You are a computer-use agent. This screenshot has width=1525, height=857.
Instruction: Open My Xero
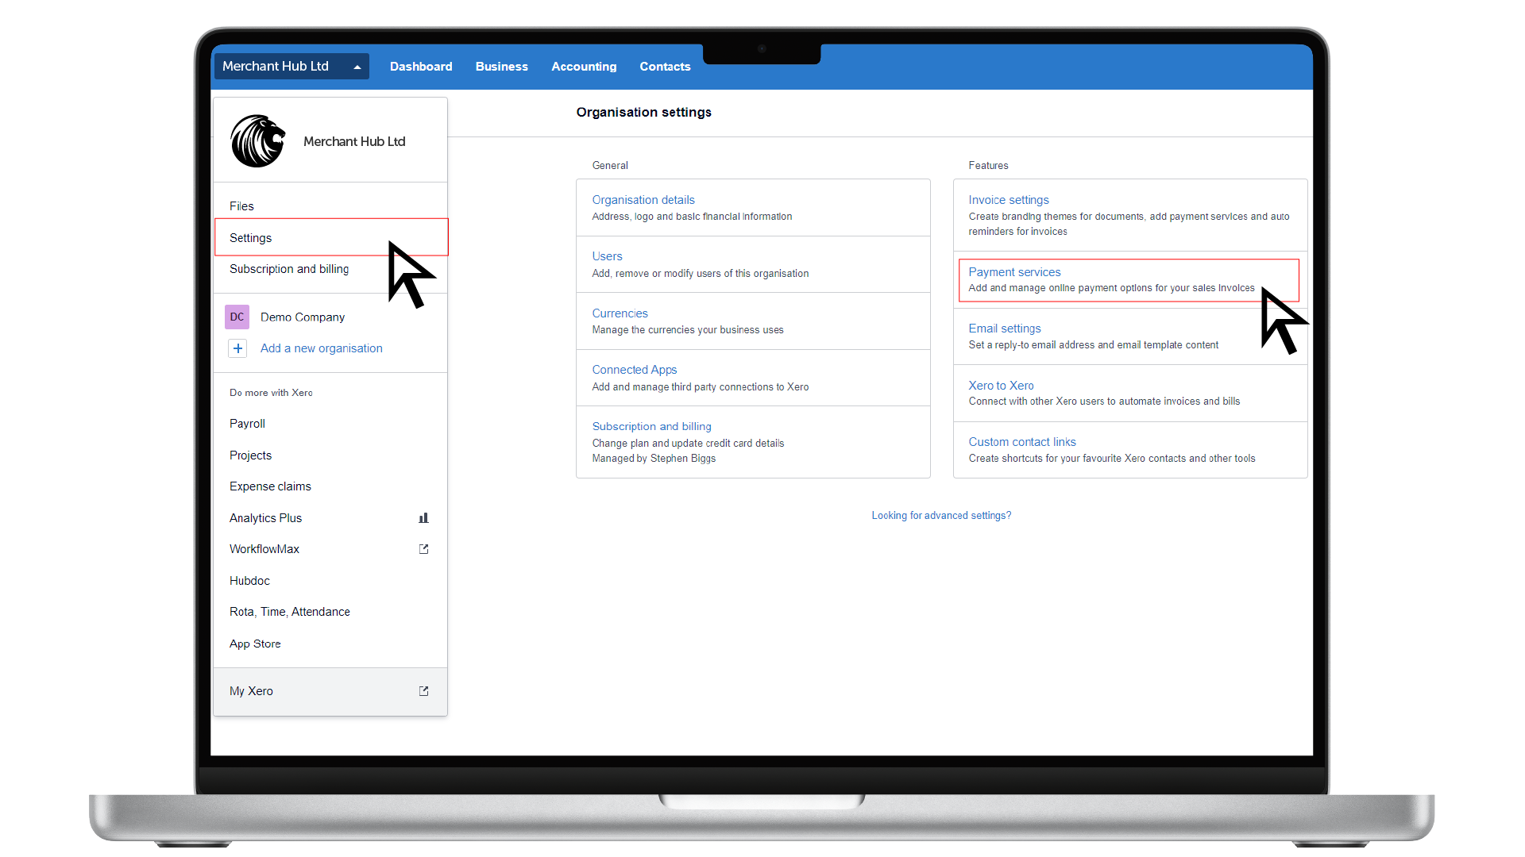point(330,691)
